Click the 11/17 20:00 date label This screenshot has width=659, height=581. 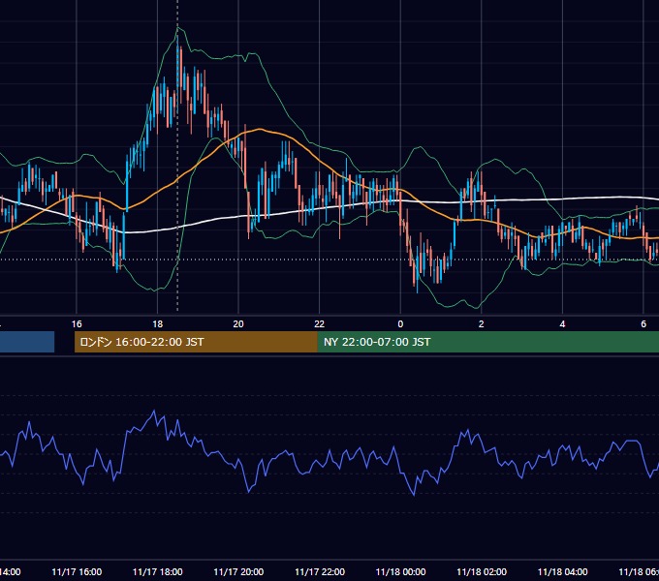238,571
